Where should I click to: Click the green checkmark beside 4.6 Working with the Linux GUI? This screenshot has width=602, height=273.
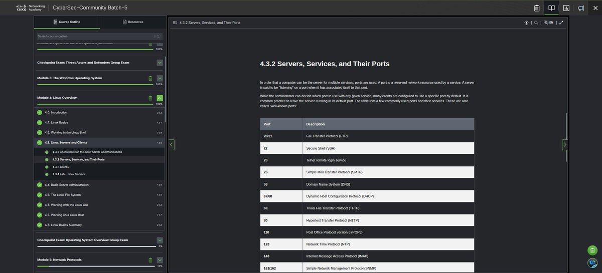click(x=40, y=205)
